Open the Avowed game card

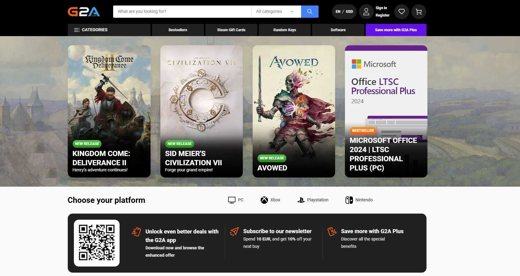coord(294,111)
